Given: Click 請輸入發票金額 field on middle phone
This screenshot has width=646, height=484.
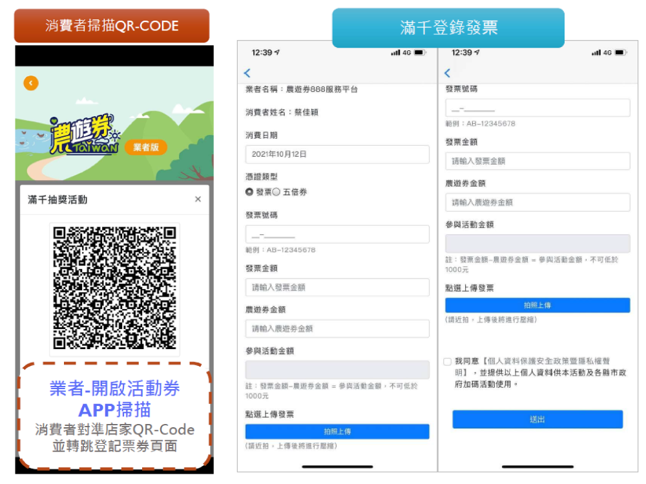Looking at the screenshot, I should pyautogui.click(x=337, y=287).
